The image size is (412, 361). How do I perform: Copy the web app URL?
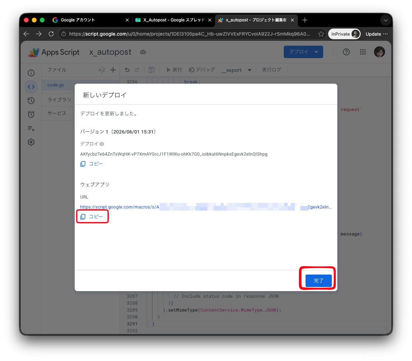(x=92, y=216)
